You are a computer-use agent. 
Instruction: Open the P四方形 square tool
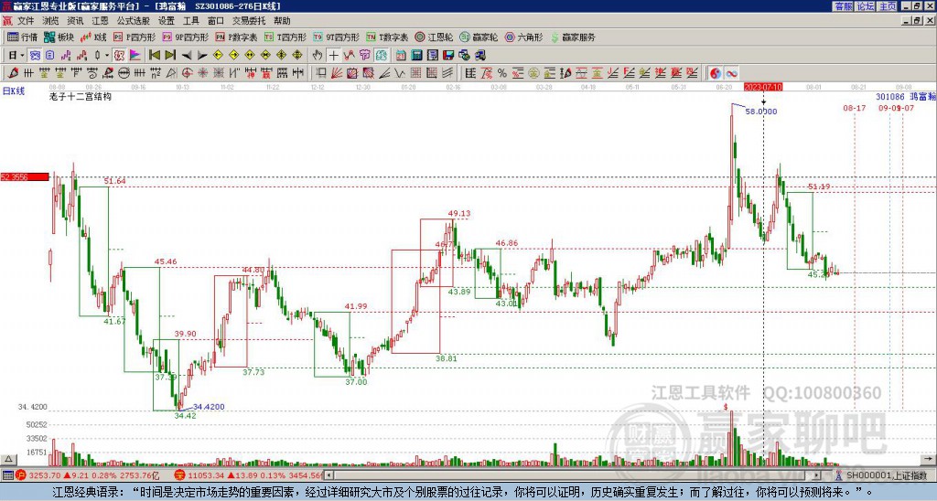[135, 37]
